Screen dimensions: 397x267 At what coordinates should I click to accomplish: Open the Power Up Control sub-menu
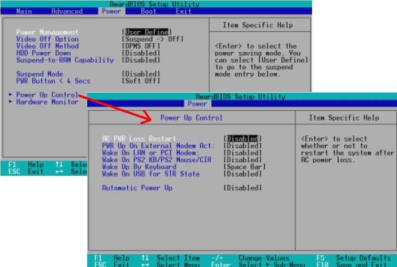(x=47, y=95)
